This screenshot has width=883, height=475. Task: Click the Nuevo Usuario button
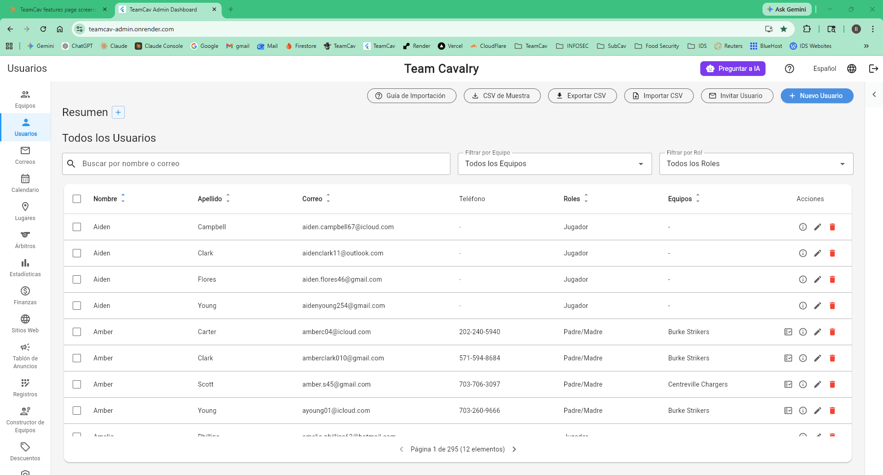tap(817, 96)
